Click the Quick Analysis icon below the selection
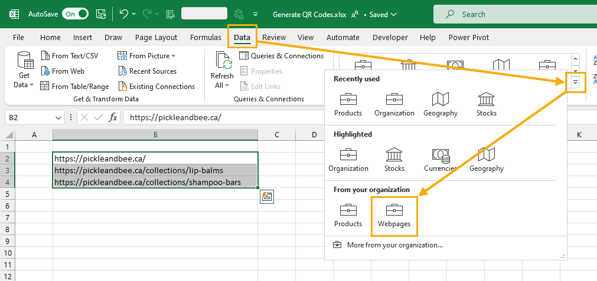Screen dimensions: 597x281 click(267, 197)
